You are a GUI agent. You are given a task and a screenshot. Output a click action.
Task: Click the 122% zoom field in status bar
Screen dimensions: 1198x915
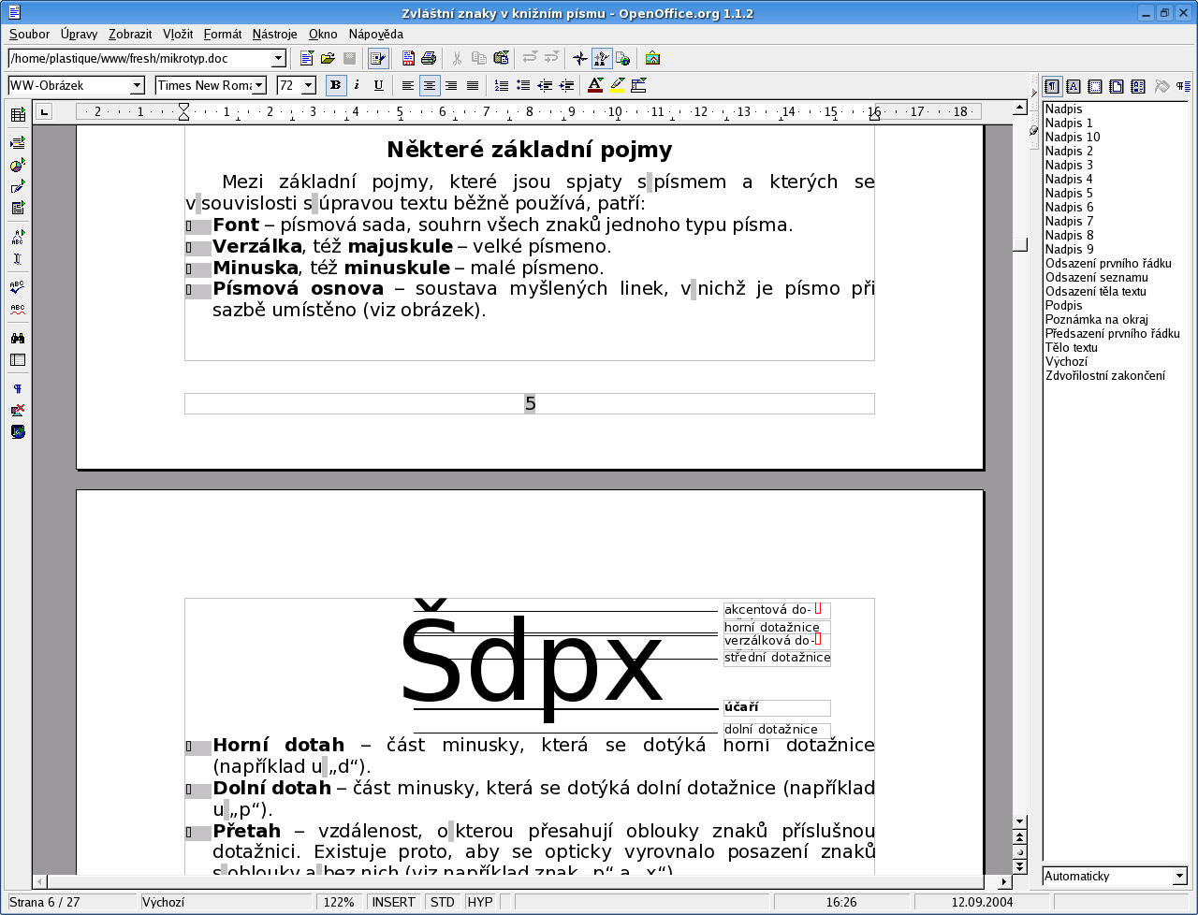tap(339, 902)
